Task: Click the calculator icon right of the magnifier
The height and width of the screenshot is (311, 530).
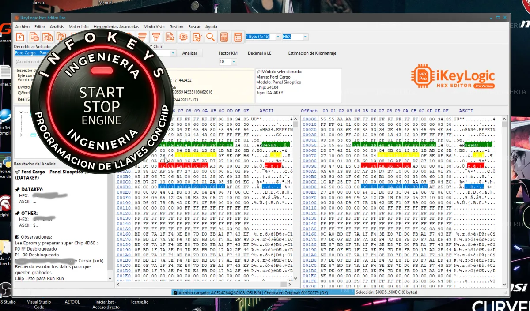Action: 224,37
